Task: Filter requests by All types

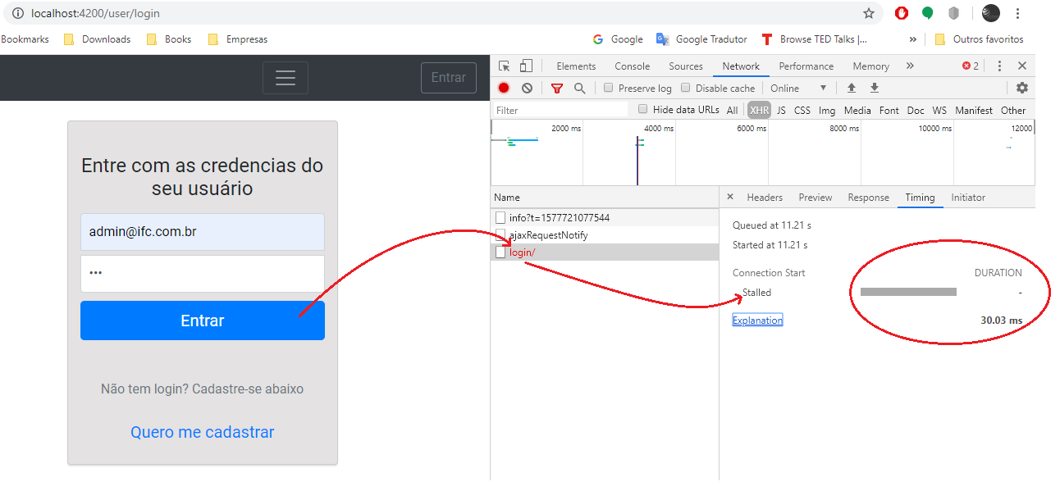Action: 732,110
